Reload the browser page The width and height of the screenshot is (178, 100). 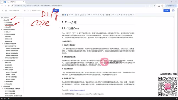[x=9, y=6]
